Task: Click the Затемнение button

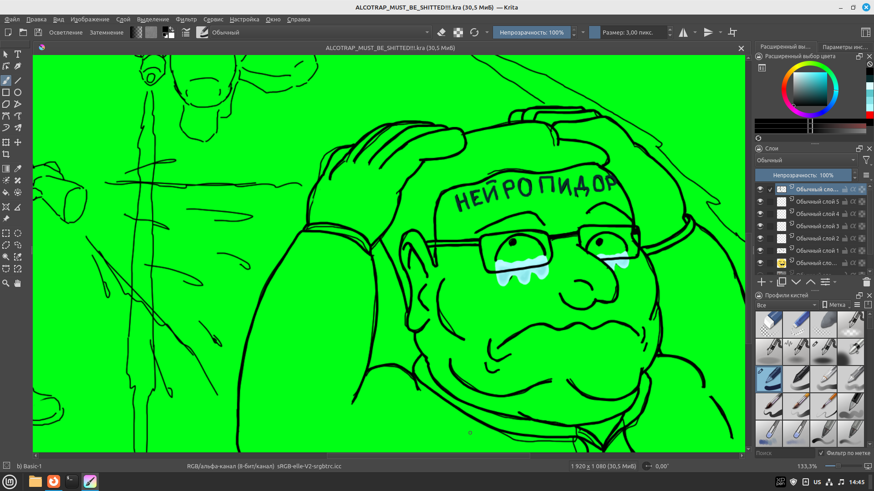Action: click(x=106, y=32)
